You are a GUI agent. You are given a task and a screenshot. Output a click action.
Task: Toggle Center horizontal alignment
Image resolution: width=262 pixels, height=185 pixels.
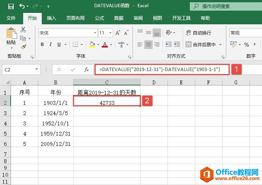(148, 44)
